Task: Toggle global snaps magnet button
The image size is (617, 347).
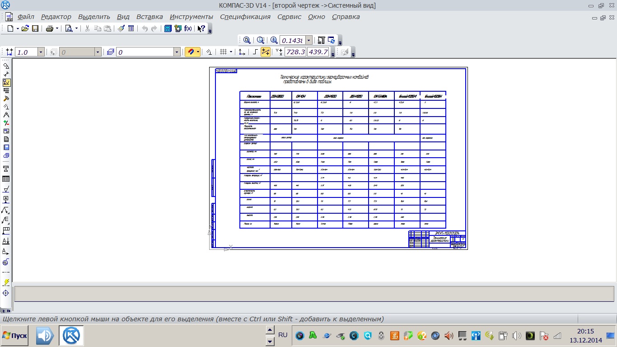Action: click(190, 52)
